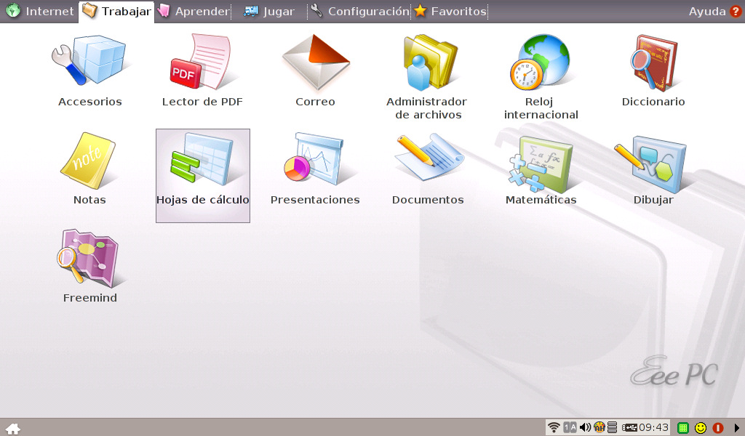This screenshot has width=745, height=436.
Task: Select the Configuración tab
Action: (359, 12)
